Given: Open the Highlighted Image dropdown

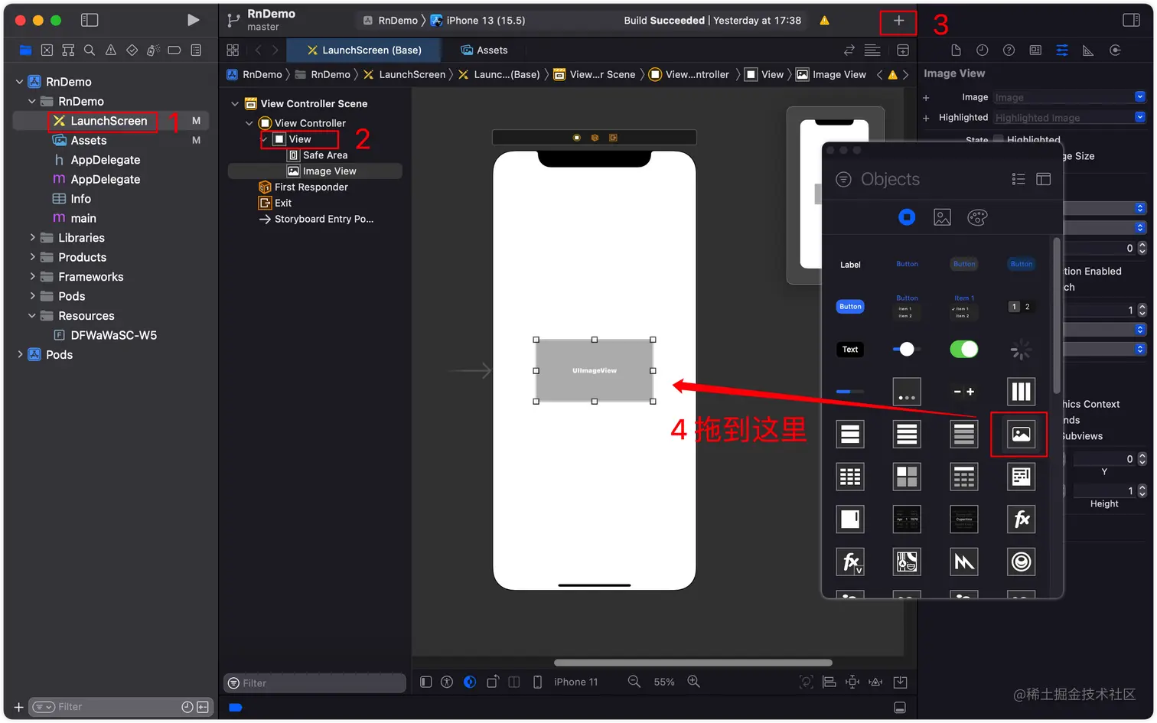Looking at the screenshot, I should coord(1140,117).
